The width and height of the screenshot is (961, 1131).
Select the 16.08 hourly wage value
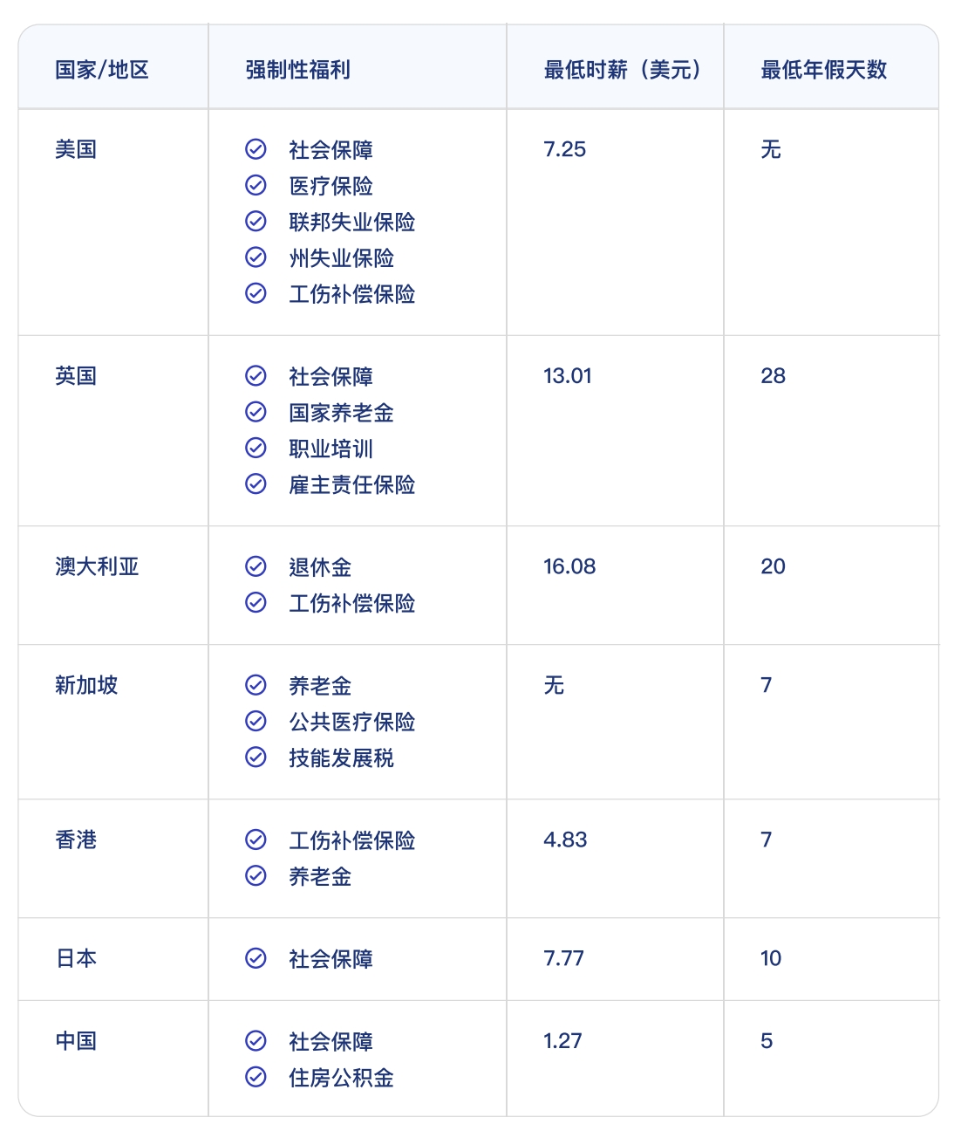569,566
